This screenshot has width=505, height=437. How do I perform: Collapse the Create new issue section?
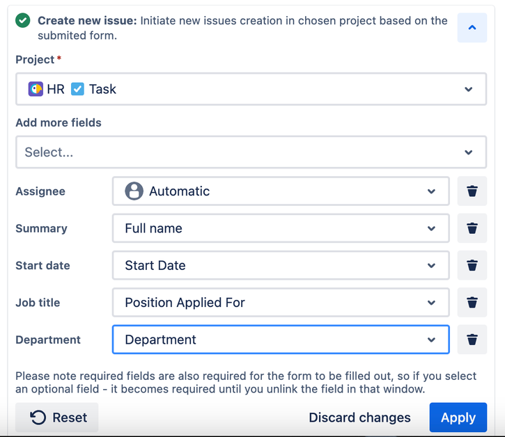click(472, 28)
